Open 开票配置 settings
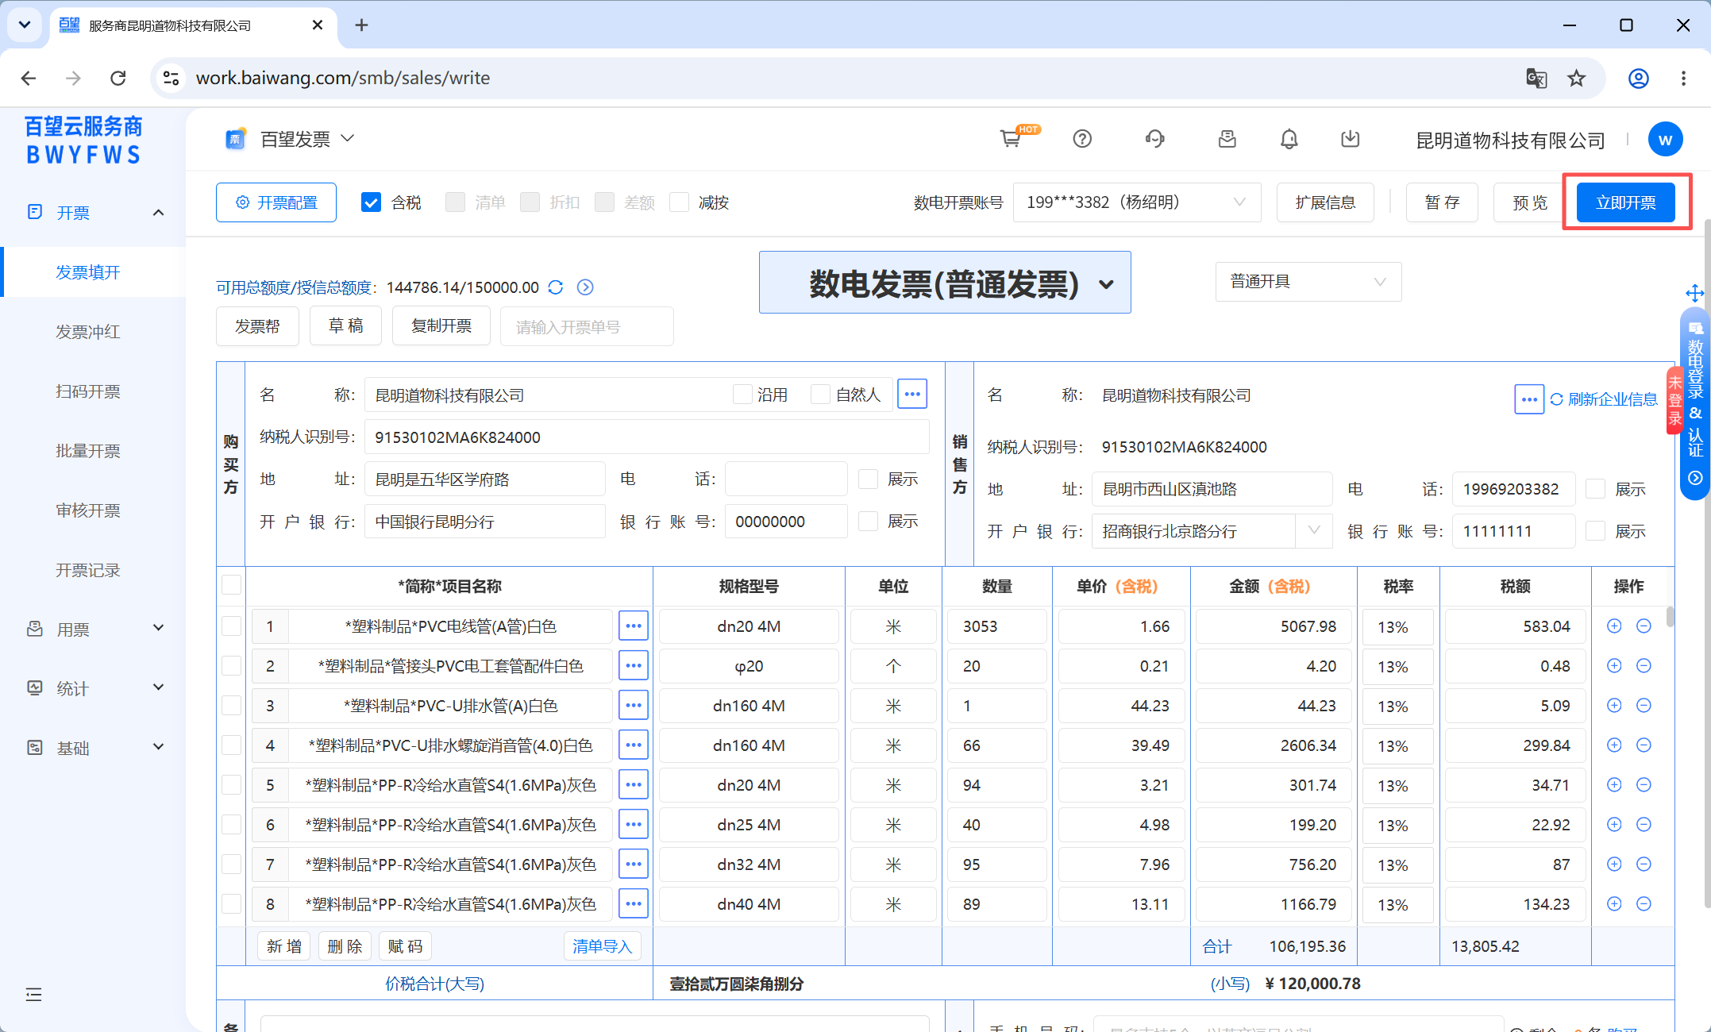 276,202
